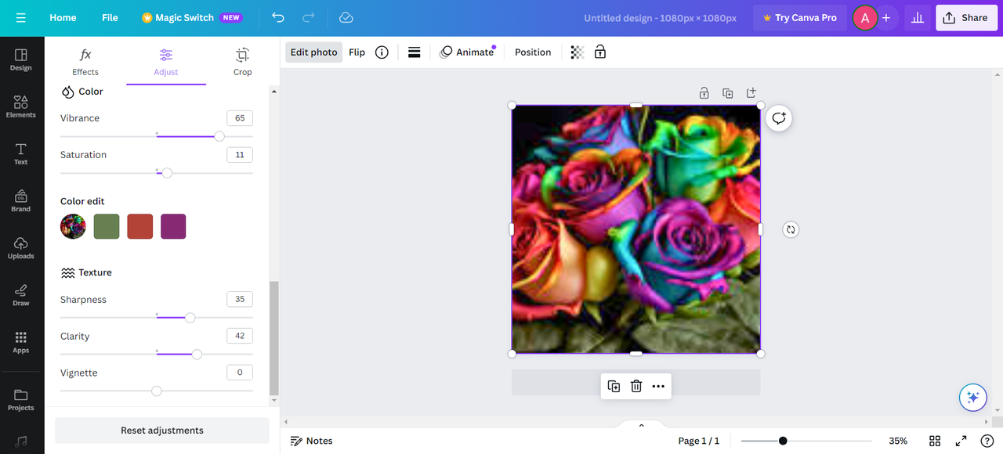Add a comment on the image
The image size is (1003, 454).
(x=779, y=118)
